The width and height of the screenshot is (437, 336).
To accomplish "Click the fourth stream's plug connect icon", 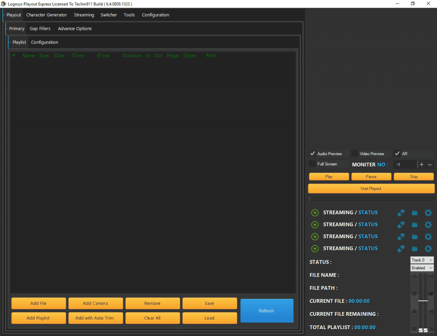I will click(401, 248).
